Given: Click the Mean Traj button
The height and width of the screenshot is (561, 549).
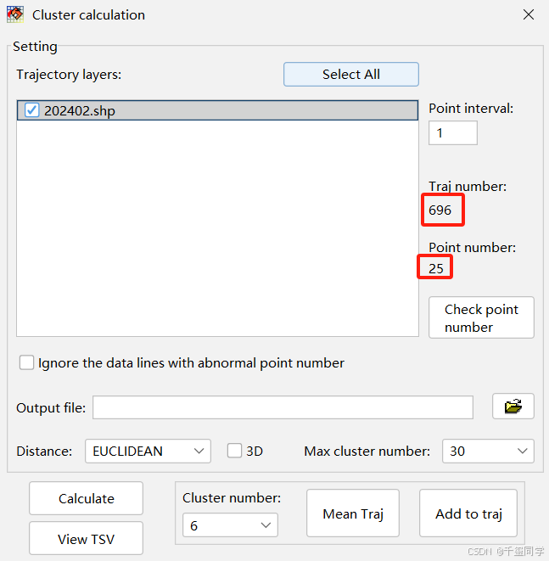Looking at the screenshot, I should [x=353, y=513].
